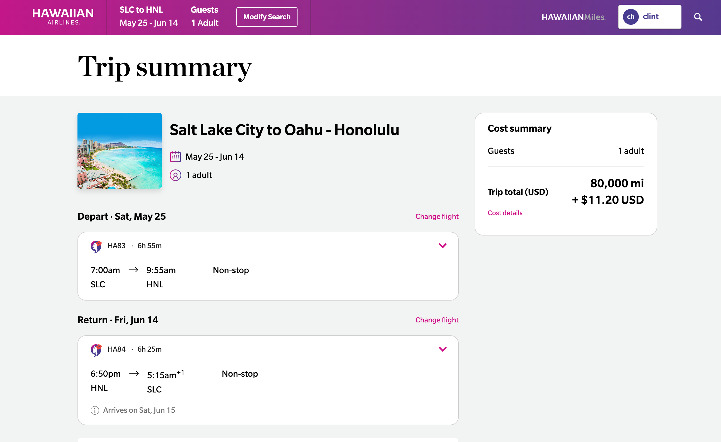Click the ch avatar badge

[631, 17]
